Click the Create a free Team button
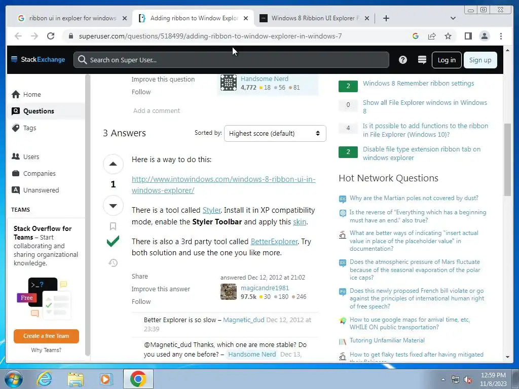This screenshot has height=389, width=519. (x=46, y=336)
